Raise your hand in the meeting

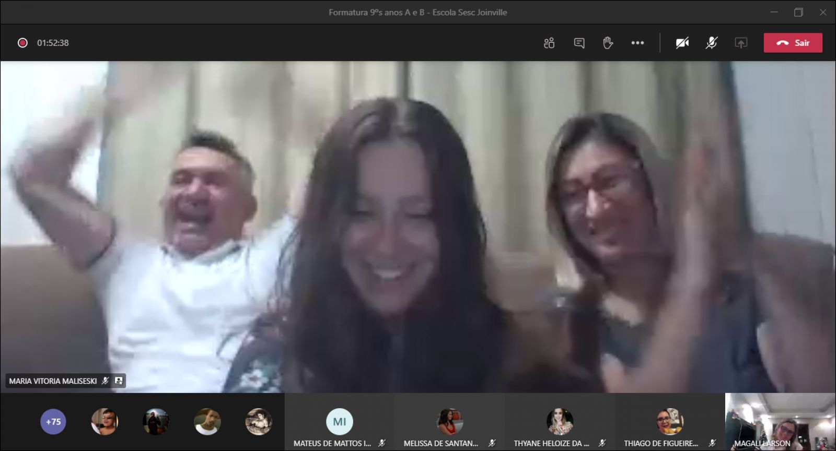(x=608, y=43)
